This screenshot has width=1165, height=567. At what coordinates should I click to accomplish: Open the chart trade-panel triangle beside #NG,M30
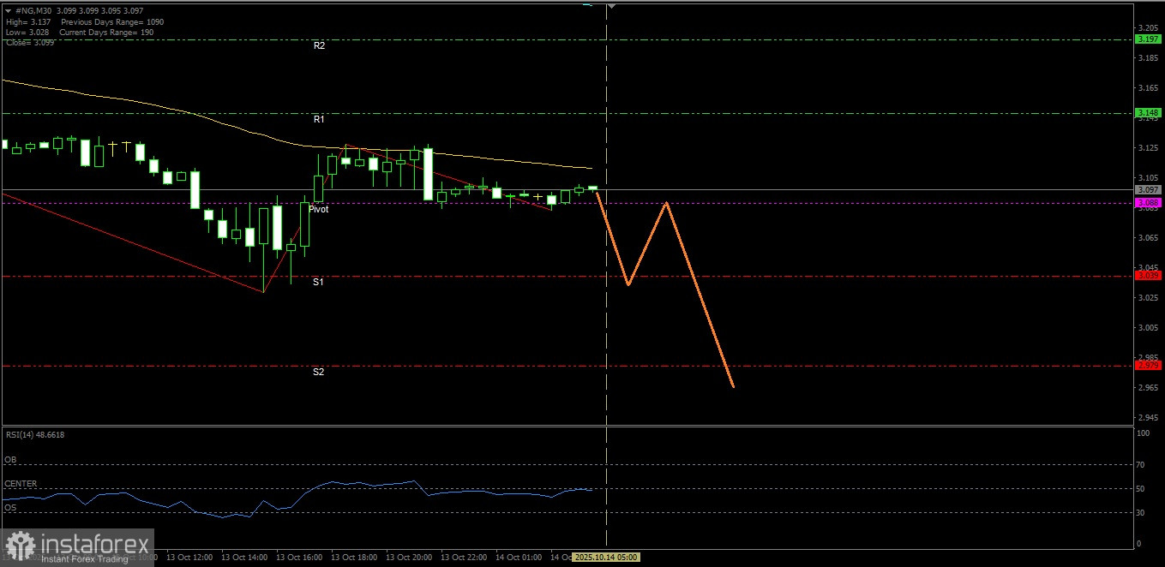(8, 10)
